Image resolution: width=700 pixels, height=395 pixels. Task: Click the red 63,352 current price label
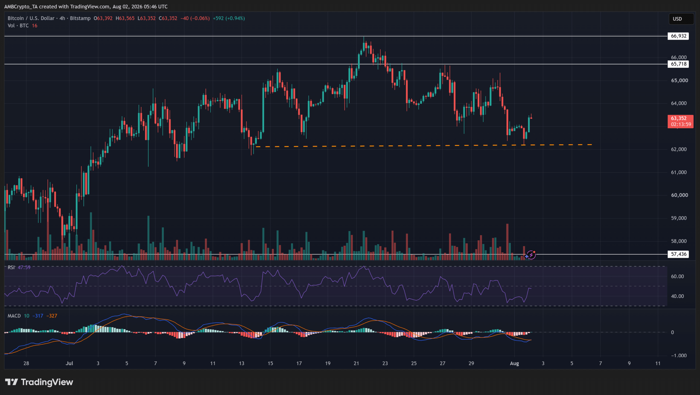[x=679, y=118]
